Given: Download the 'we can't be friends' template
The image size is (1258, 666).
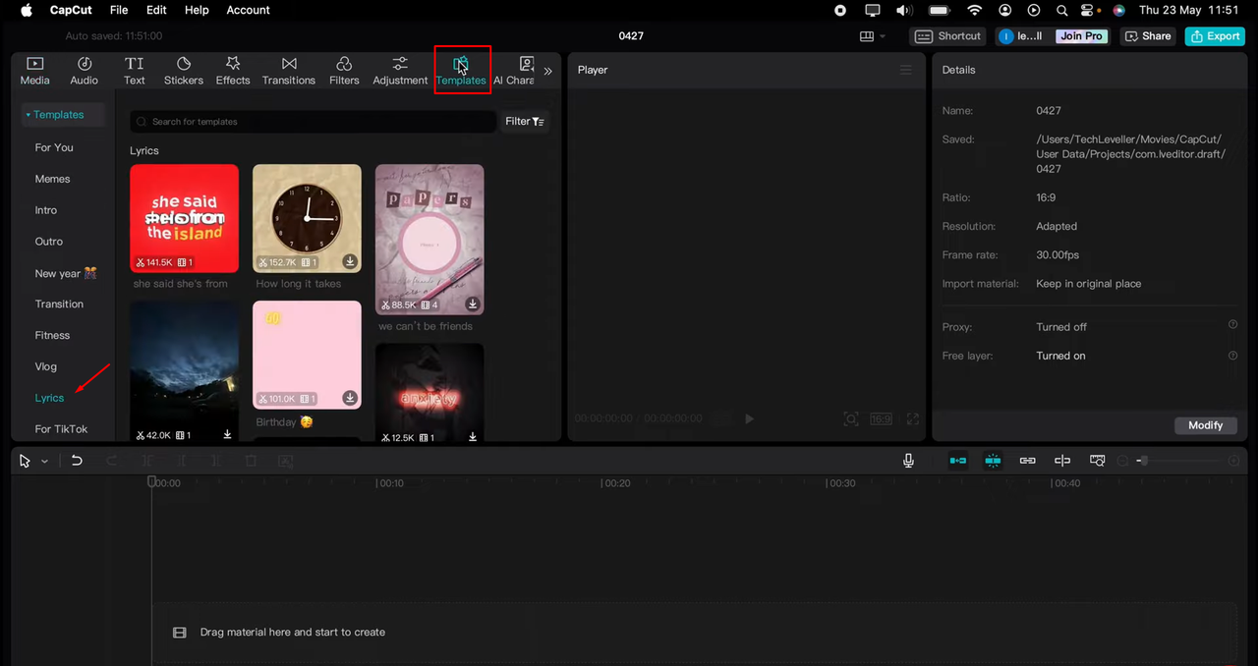Looking at the screenshot, I should (x=473, y=304).
